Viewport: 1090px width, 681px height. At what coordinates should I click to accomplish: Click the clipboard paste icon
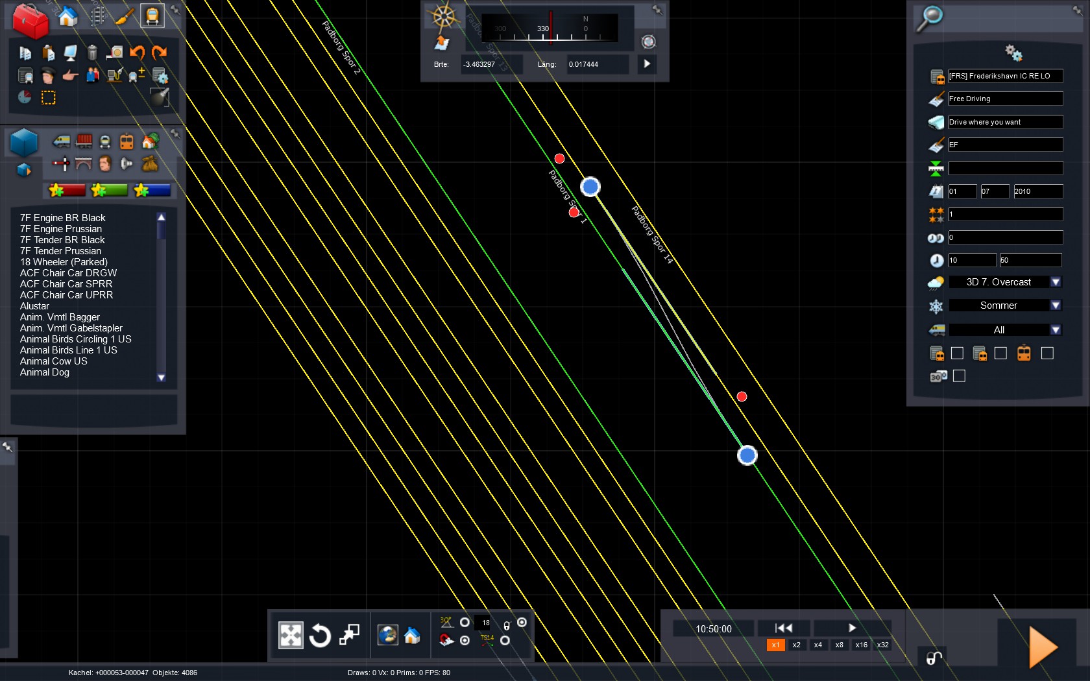pyautogui.click(x=48, y=52)
